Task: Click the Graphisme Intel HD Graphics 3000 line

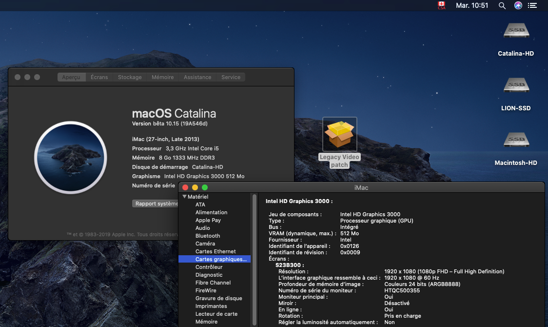Action: coord(188,176)
